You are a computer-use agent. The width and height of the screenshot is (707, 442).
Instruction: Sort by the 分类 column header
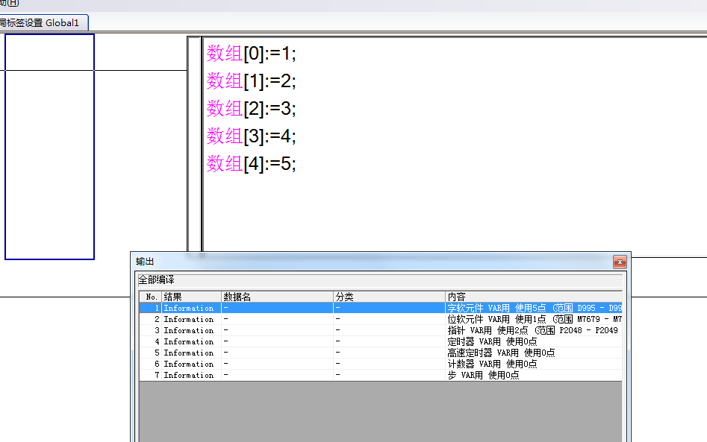[388, 297]
